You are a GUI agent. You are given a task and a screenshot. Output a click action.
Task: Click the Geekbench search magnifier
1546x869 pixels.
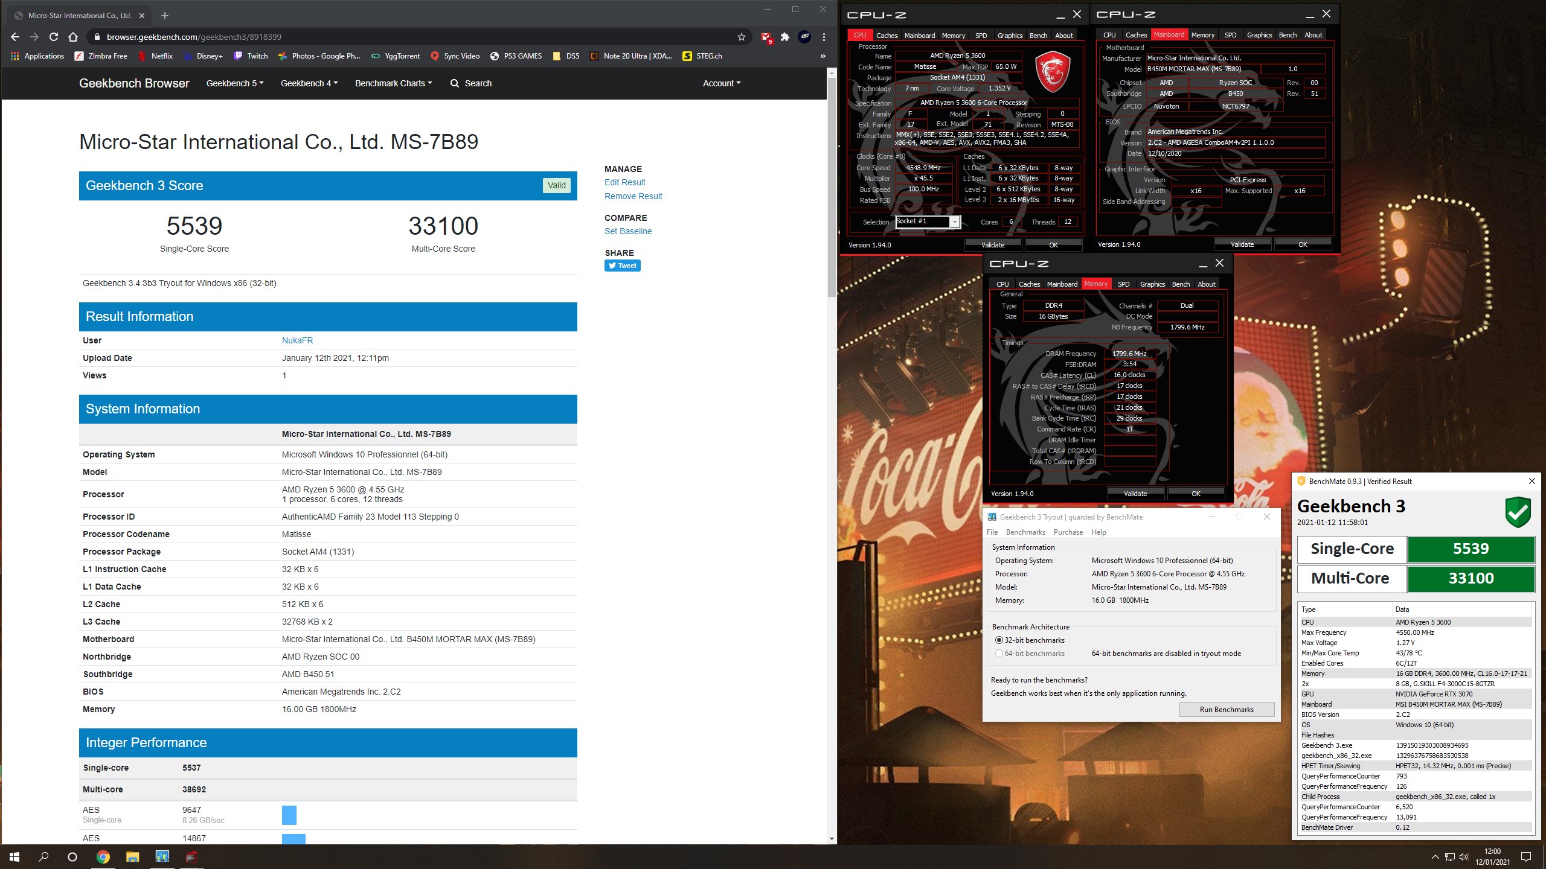[455, 83]
